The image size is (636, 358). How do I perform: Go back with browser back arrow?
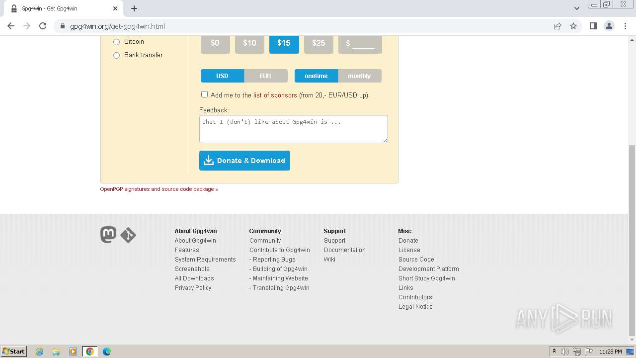(x=11, y=26)
